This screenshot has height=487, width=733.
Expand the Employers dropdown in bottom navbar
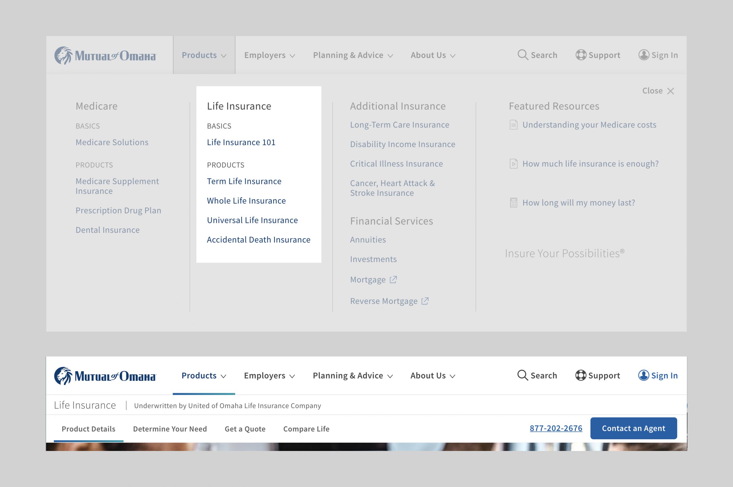coord(269,376)
